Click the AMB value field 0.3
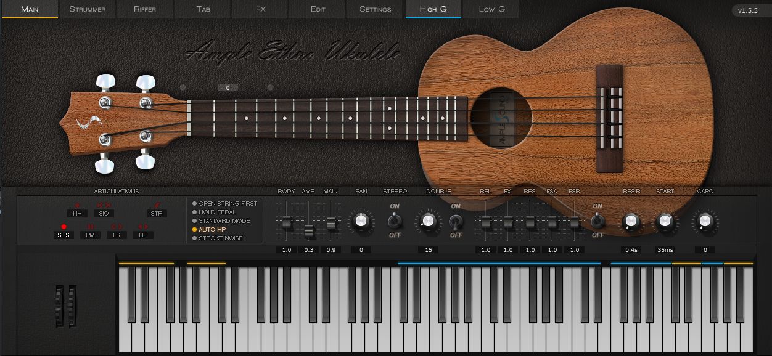The image size is (772, 356). (308, 250)
